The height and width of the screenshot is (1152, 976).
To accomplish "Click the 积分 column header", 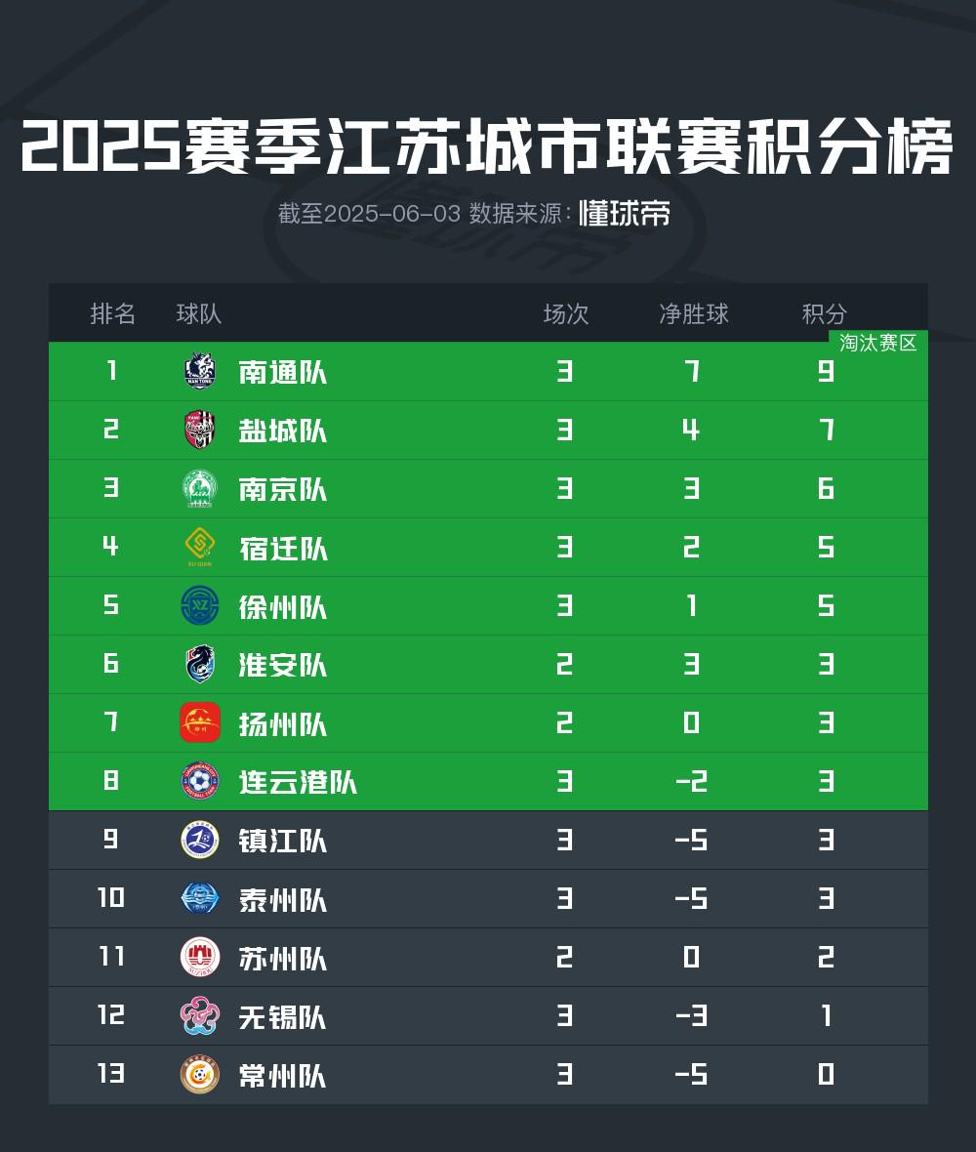I will point(825,313).
